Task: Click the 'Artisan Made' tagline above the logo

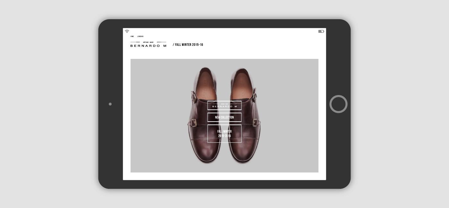Action: click(148, 42)
